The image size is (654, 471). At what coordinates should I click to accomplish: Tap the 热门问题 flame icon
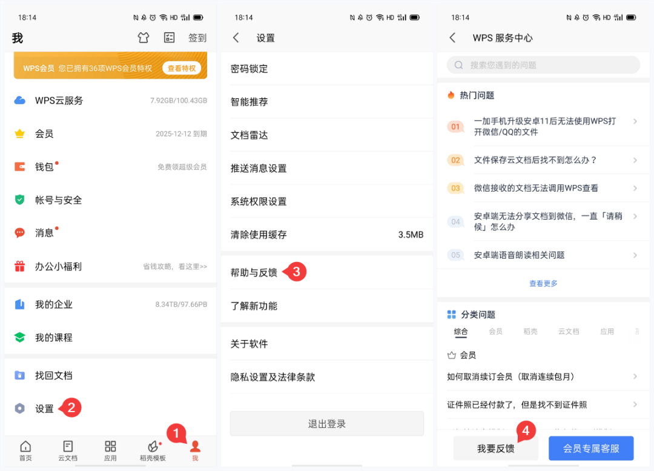451,95
